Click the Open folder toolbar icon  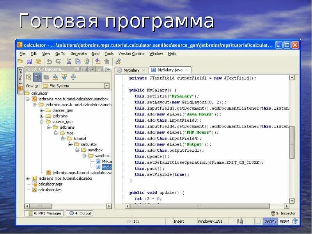pos(20,62)
